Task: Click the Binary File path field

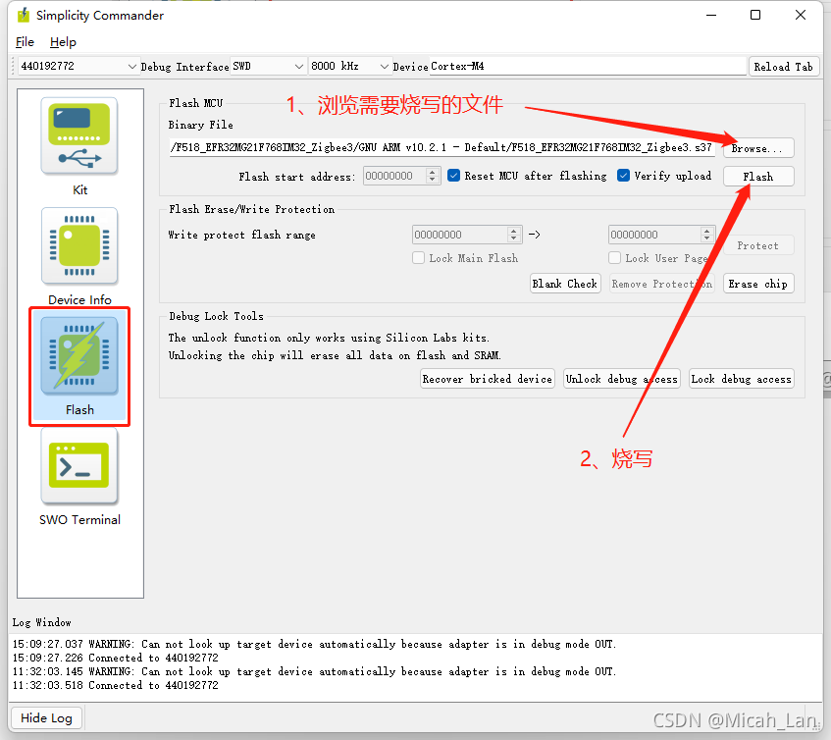Action: point(442,147)
